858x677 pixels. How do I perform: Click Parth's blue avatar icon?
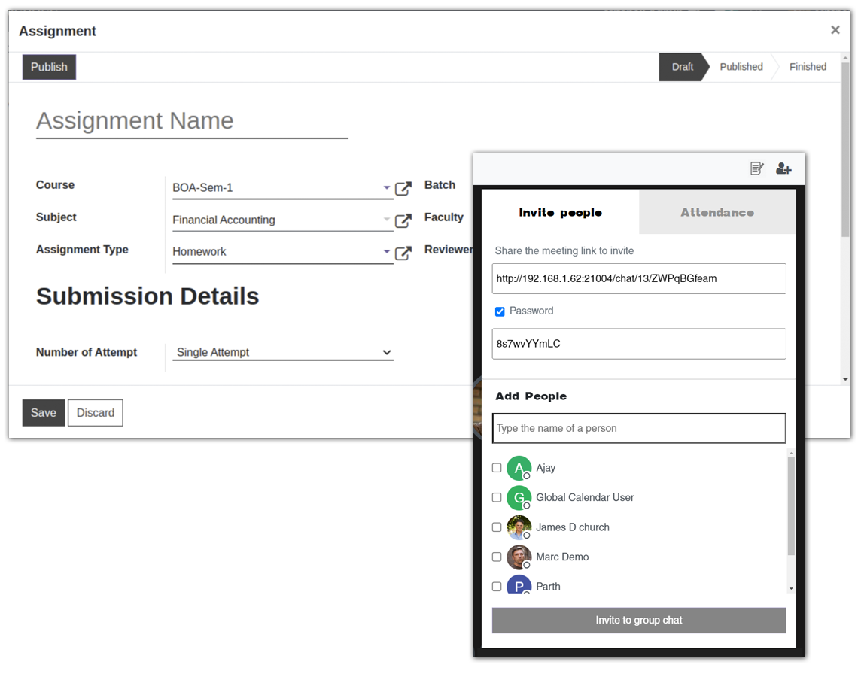pyautogui.click(x=519, y=586)
